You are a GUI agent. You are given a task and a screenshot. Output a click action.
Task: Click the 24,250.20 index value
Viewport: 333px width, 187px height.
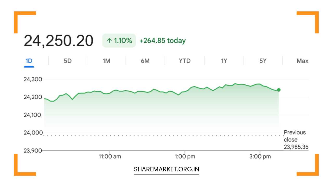[59, 41]
